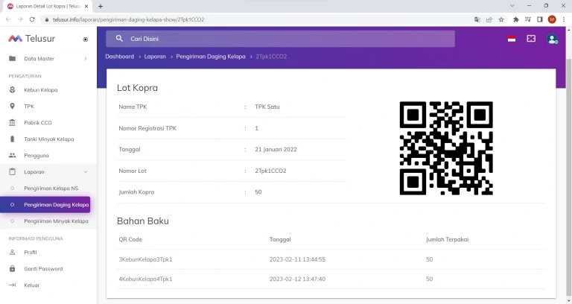Click the Keluar logout arrow icon

(x=12, y=285)
